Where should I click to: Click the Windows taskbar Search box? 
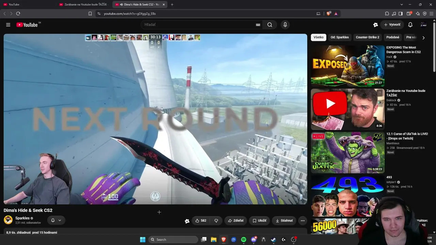pyautogui.click(x=173, y=240)
